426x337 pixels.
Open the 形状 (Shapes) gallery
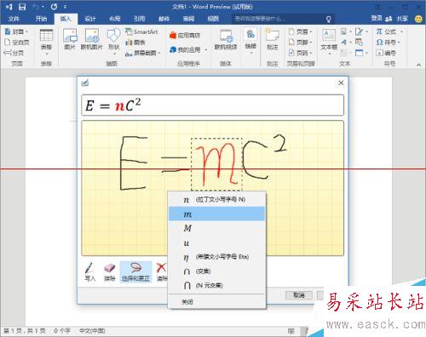coord(113,42)
